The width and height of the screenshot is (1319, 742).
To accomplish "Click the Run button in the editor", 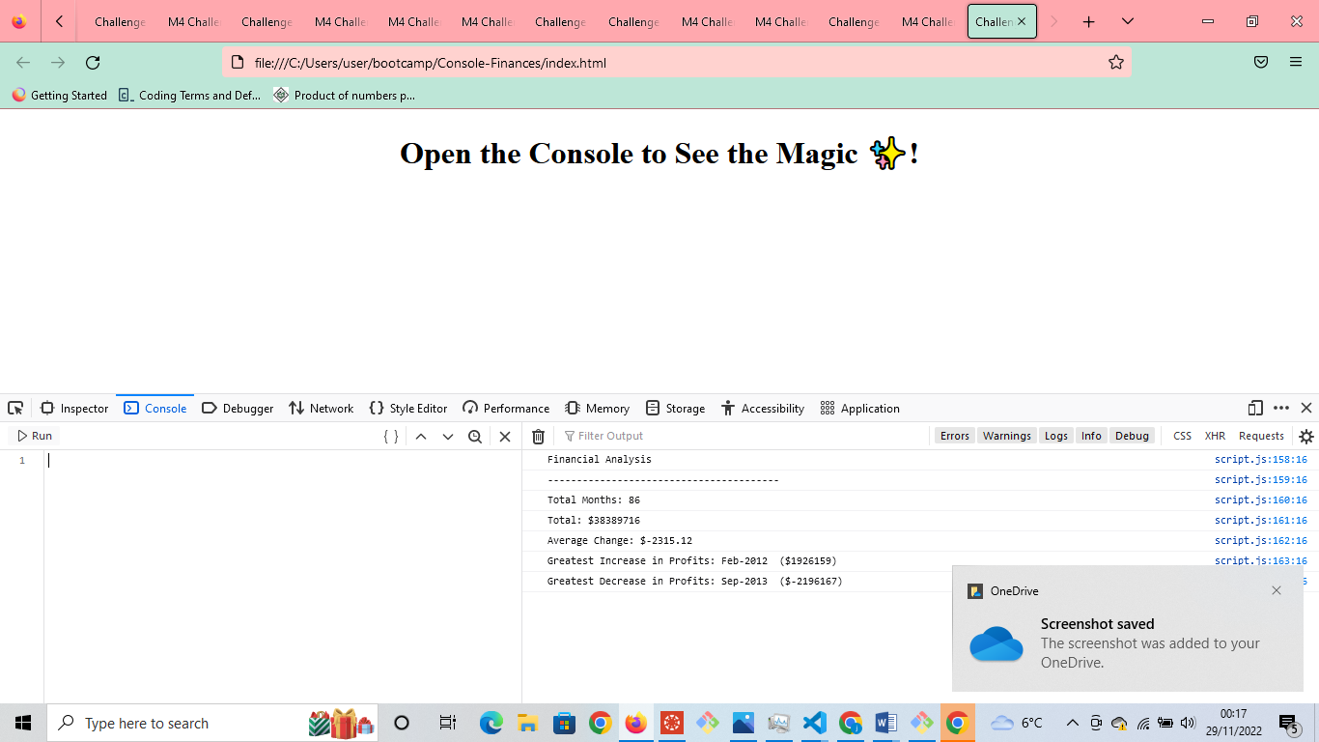I will [35, 436].
